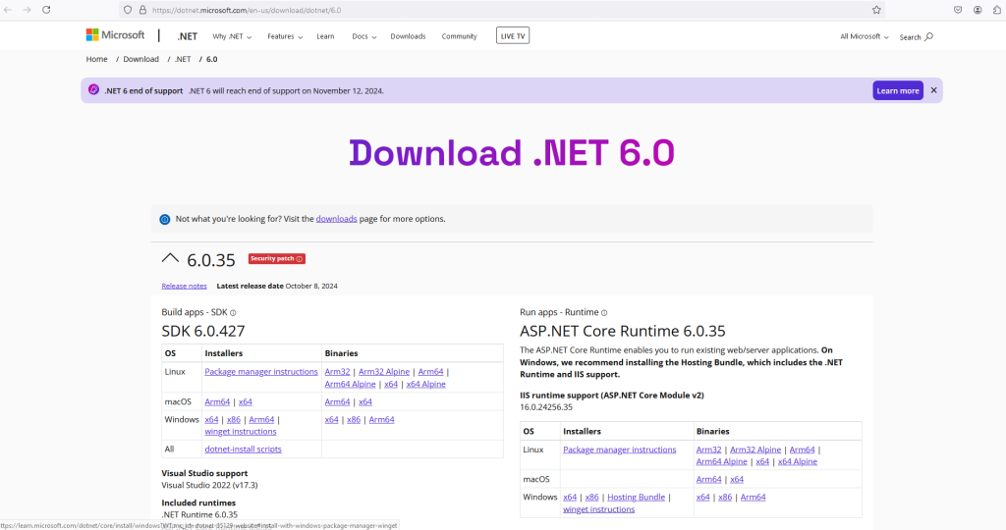Download SDK macOS x64 binary
This screenshot has height=530, width=1006.
point(365,401)
